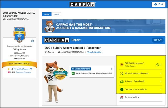Viewport: 168px width, 108px height.
Task: Click the At Least 1 Open Recall text
Action: [x=135, y=81]
